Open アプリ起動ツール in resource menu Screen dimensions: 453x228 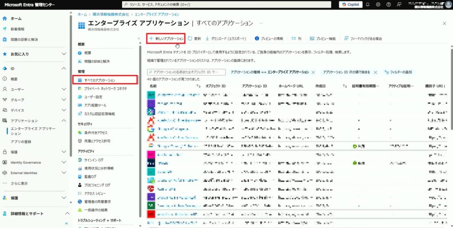tap(95, 105)
